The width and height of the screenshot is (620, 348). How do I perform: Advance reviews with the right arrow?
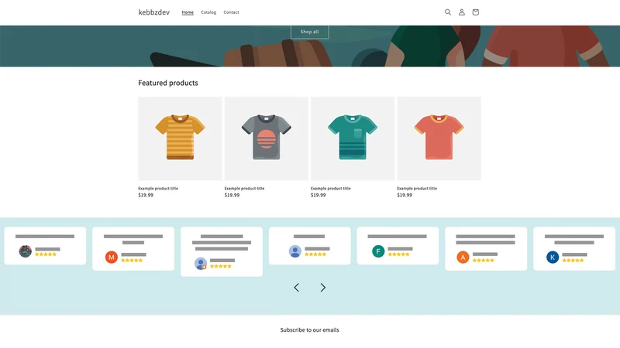[x=322, y=288]
